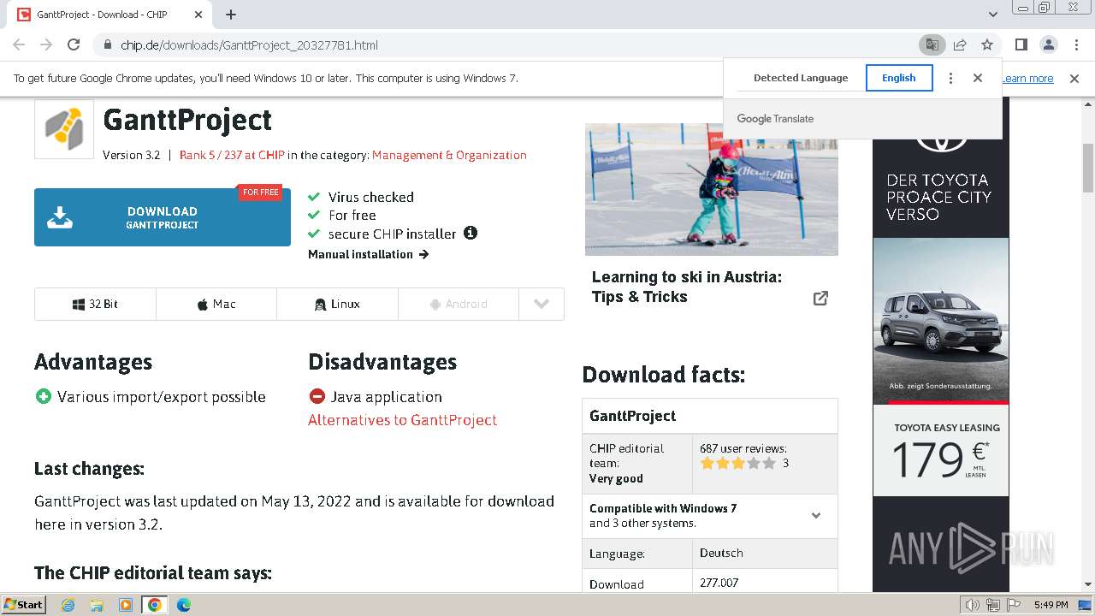Open a new browser tab
Screen dimensions: 1095x616
click(x=231, y=15)
